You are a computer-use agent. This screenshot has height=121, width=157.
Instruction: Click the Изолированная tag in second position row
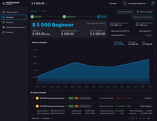[x=85, y=106]
